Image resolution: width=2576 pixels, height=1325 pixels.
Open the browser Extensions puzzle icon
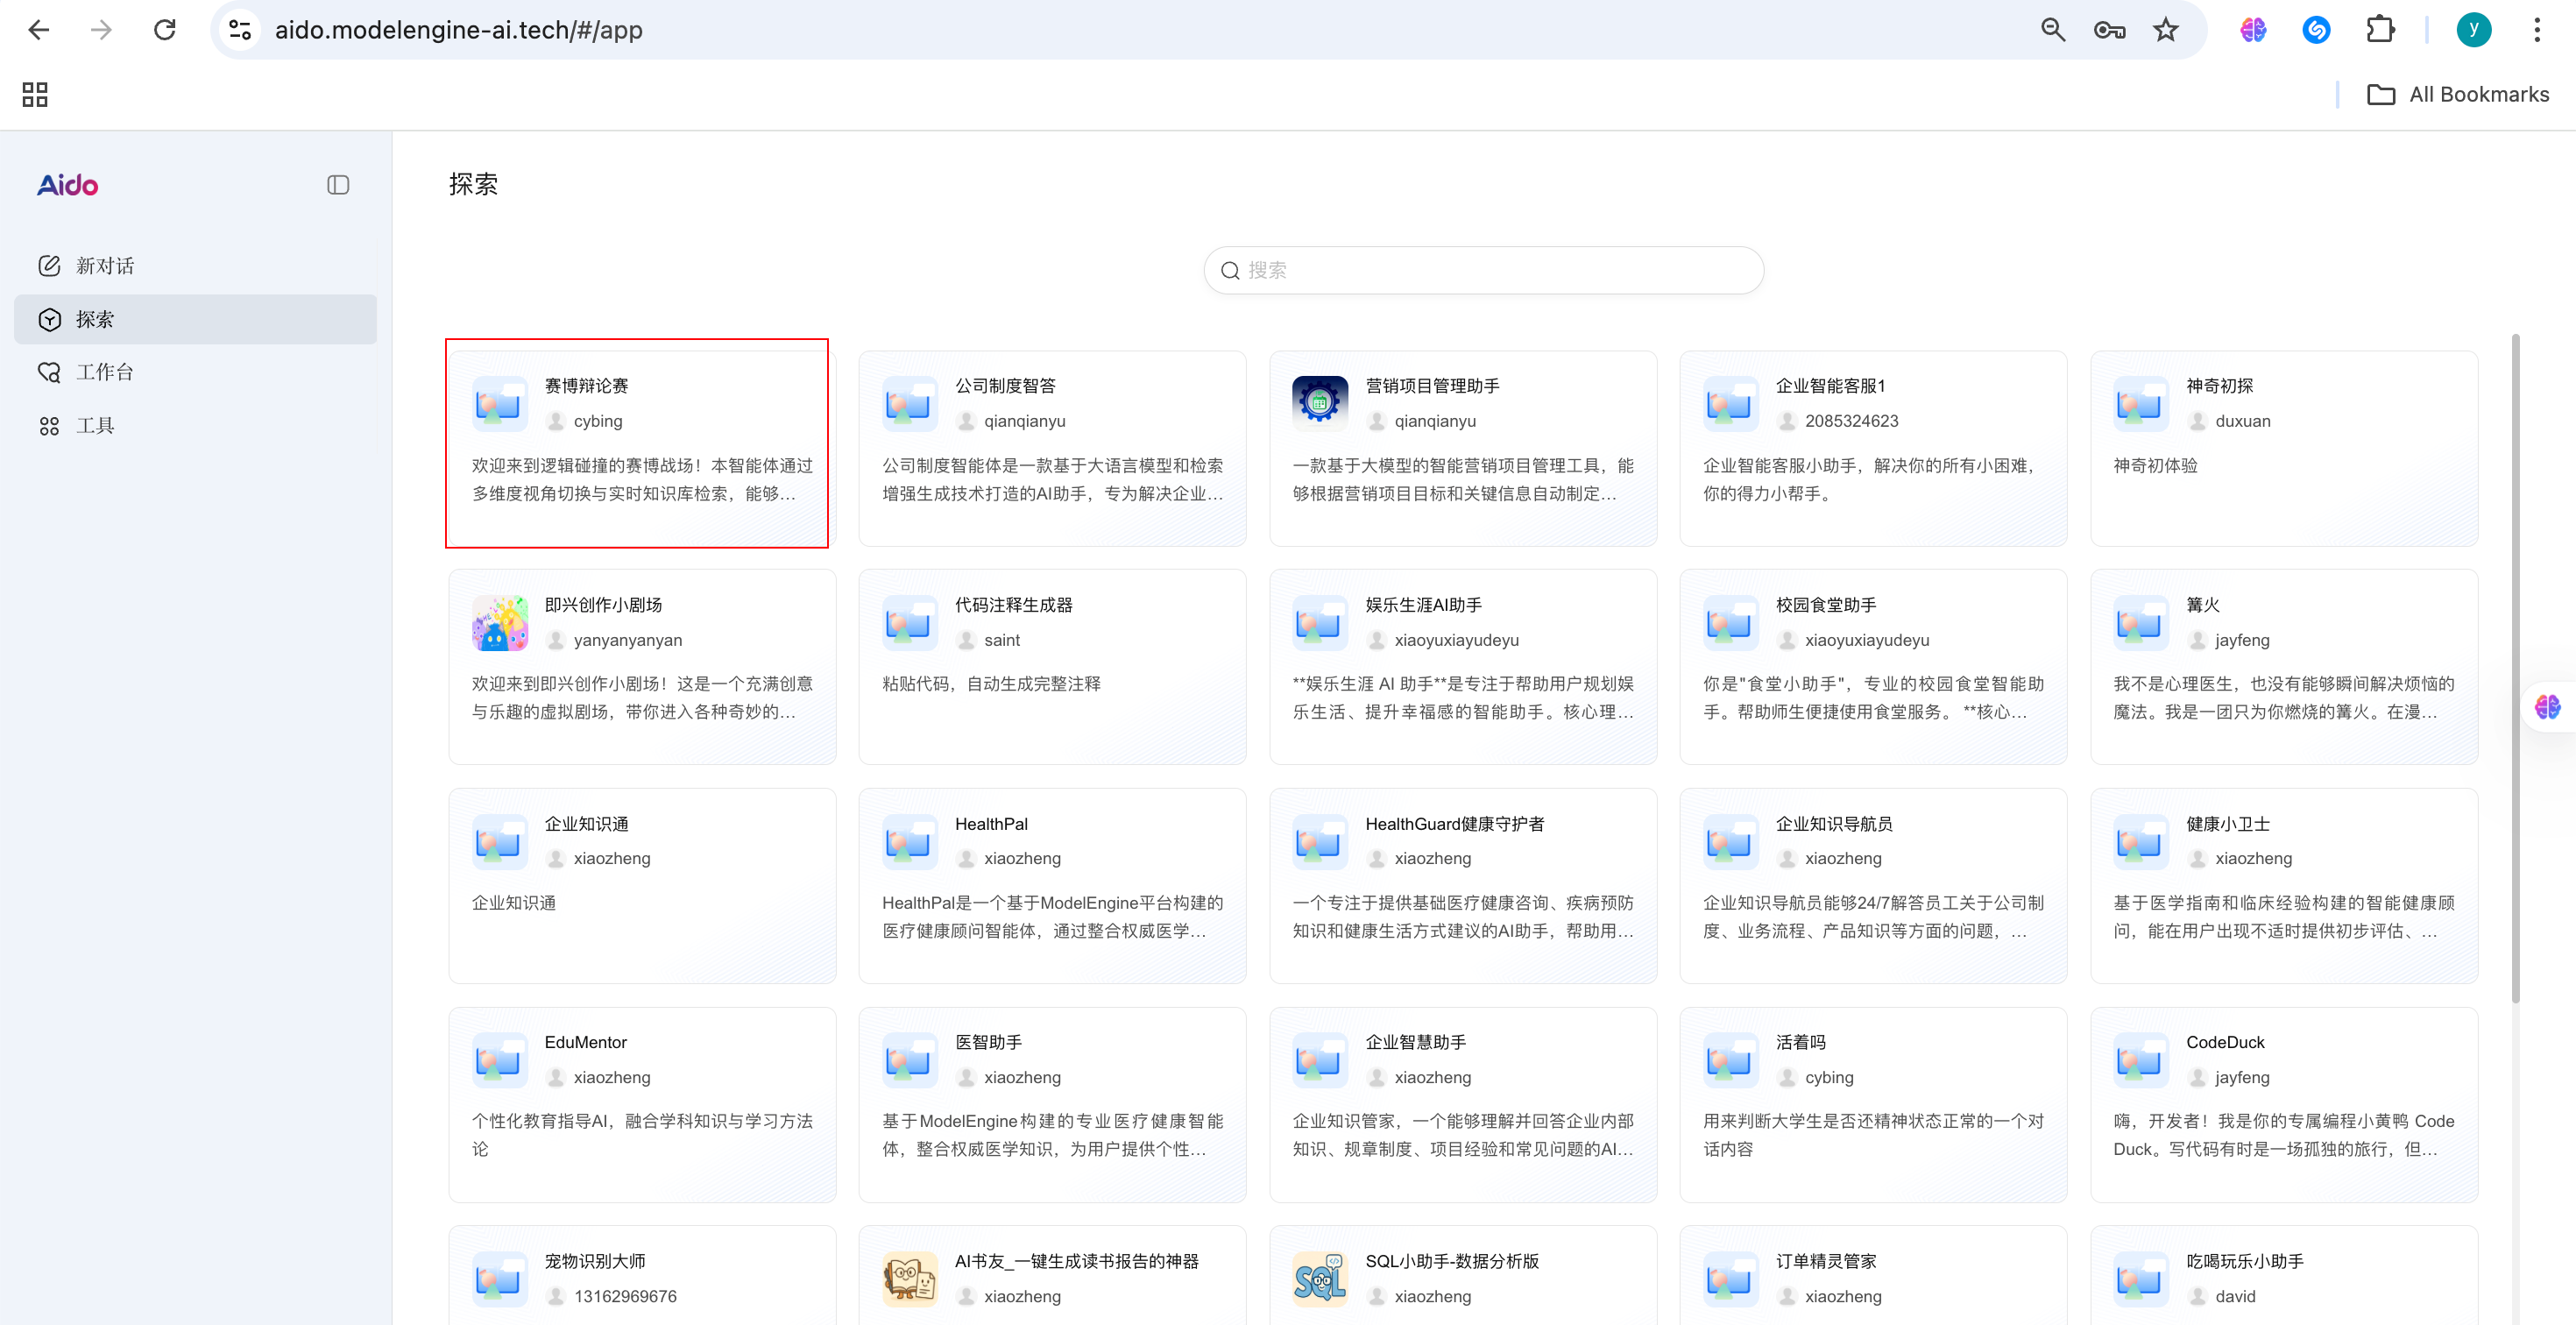coord(2381,29)
